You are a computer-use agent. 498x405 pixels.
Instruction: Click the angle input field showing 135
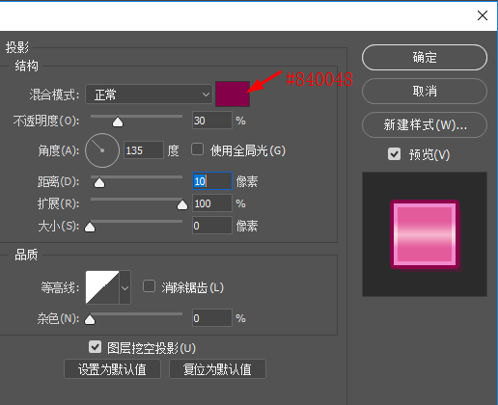click(144, 150)
